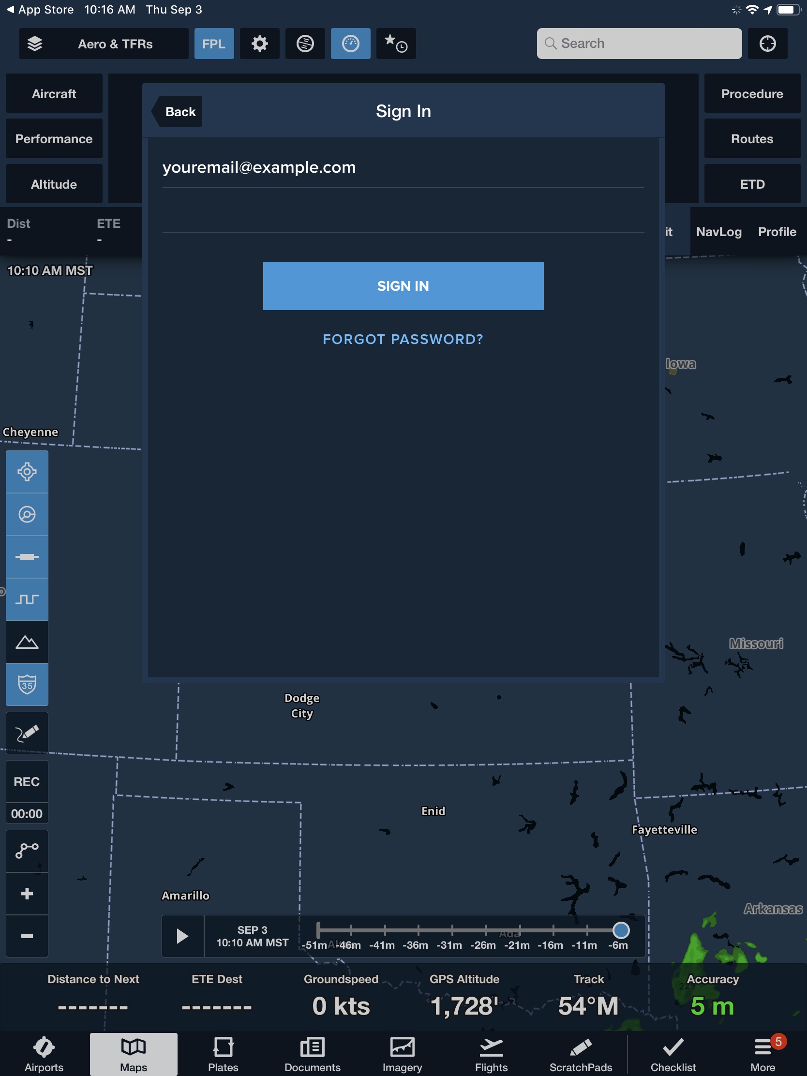Submit with the SIGN IN button
807x1076 pixels.
pos(403,286)
